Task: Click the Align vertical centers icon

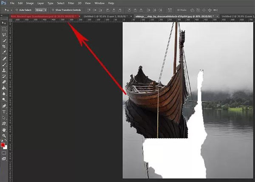Action: click(95, 10)
